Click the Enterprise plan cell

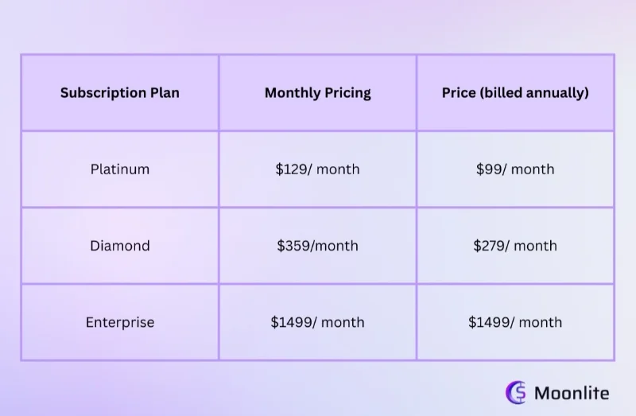[x=120, y=322]
